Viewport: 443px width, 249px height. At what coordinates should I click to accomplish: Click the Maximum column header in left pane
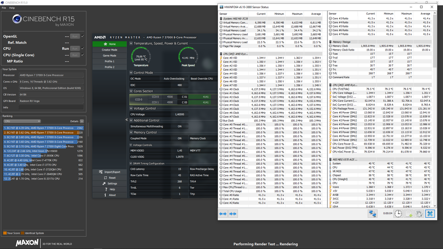(297, 14)
